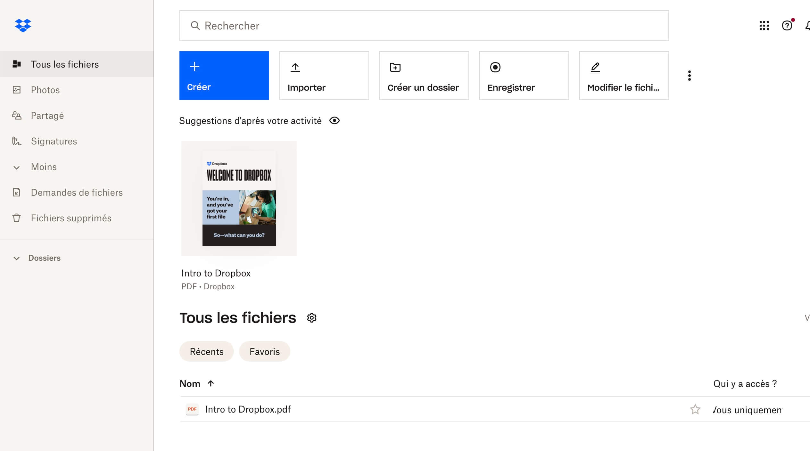Click the Dropbox logo icon
This screenshot has width=810, height=451.
click(x=23, y=25)
